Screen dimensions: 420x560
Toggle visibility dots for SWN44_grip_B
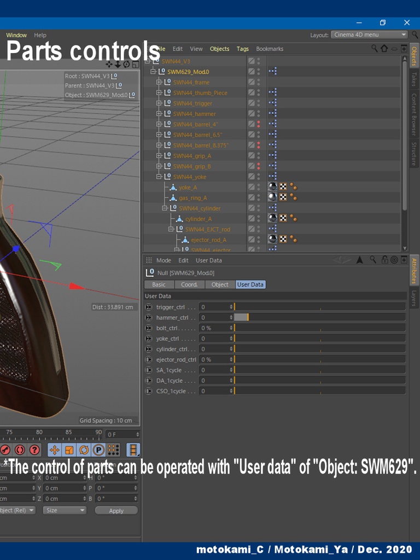coord(259,166)
